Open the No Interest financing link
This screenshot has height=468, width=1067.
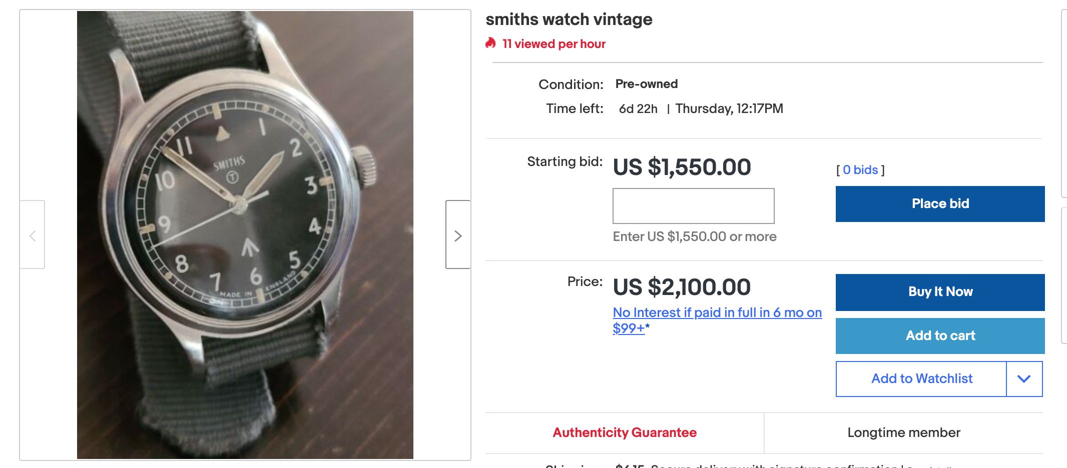click(717, 313)
